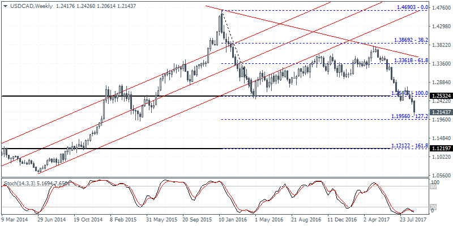This screenshot has width=453, height=226.
Task: Click price axis value 1.47600
Action: click(x=441, y=7)
